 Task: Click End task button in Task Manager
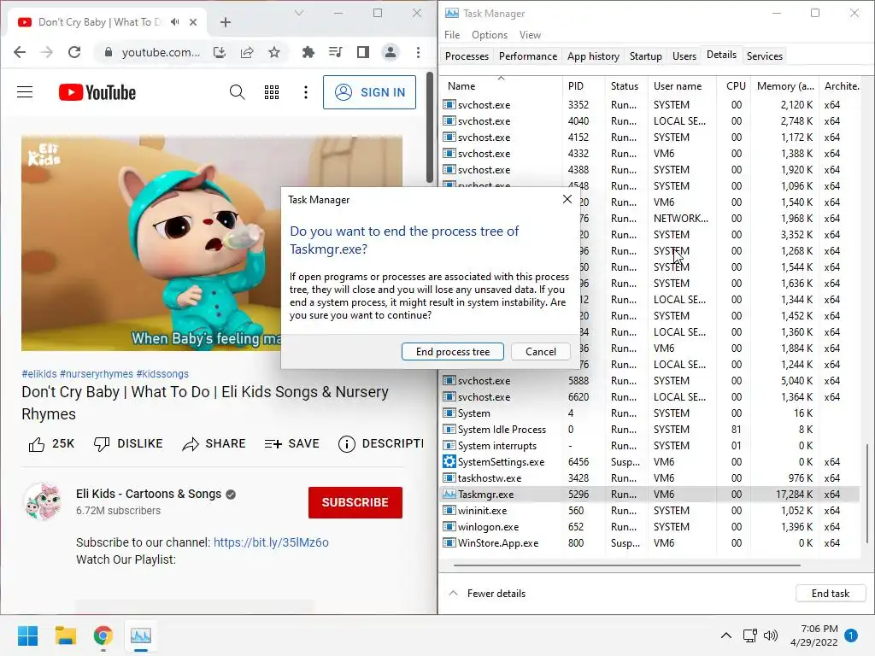pyautogui.click(x=831, y=594)
